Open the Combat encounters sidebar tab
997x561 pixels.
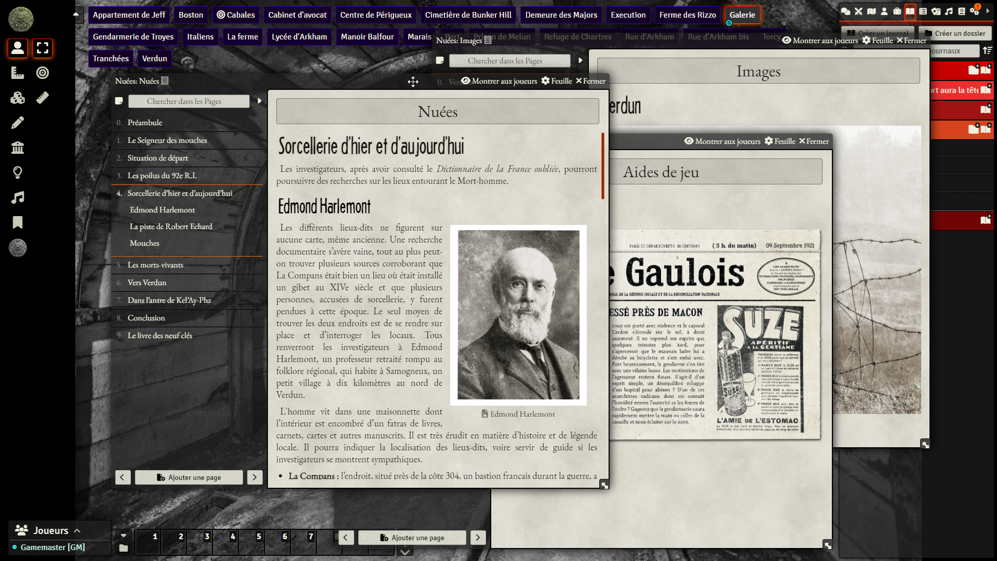pos(858,11)
